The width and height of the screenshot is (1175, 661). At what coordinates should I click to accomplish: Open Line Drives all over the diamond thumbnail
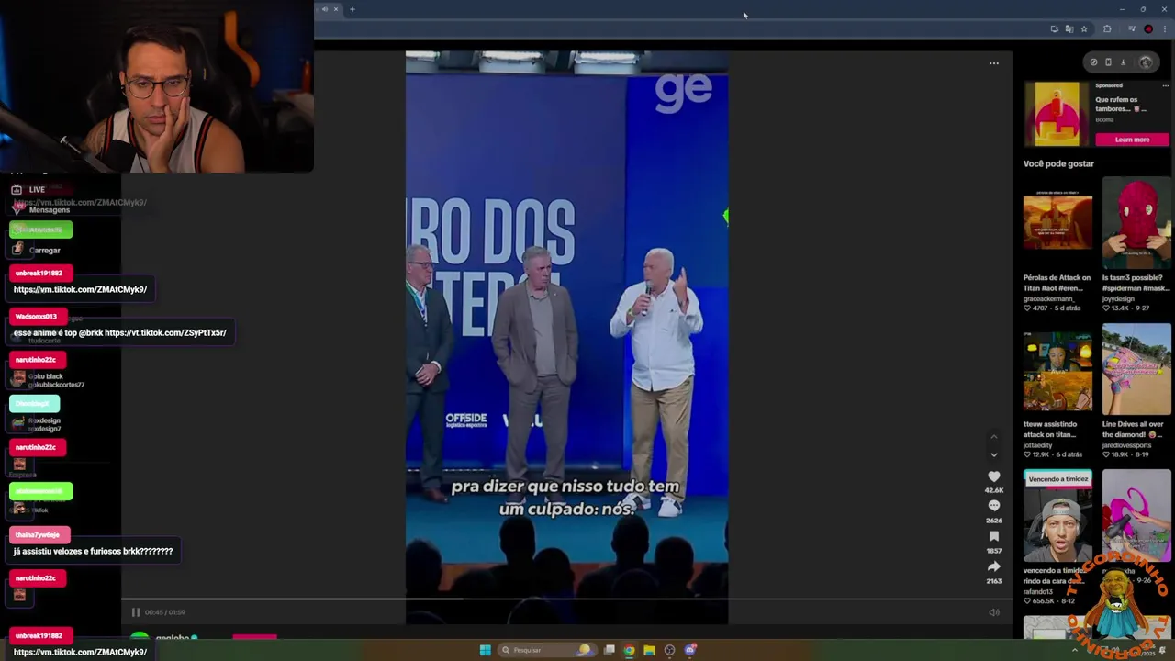(1136, 369)
